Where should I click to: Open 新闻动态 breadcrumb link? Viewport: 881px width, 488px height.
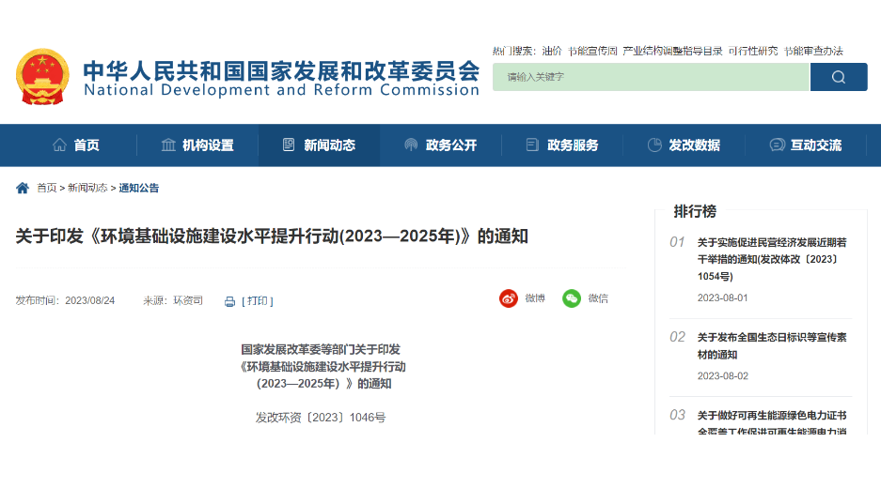tap(87, 188)
